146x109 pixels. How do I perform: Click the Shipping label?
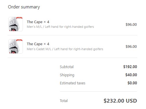[x=67, y=75]
